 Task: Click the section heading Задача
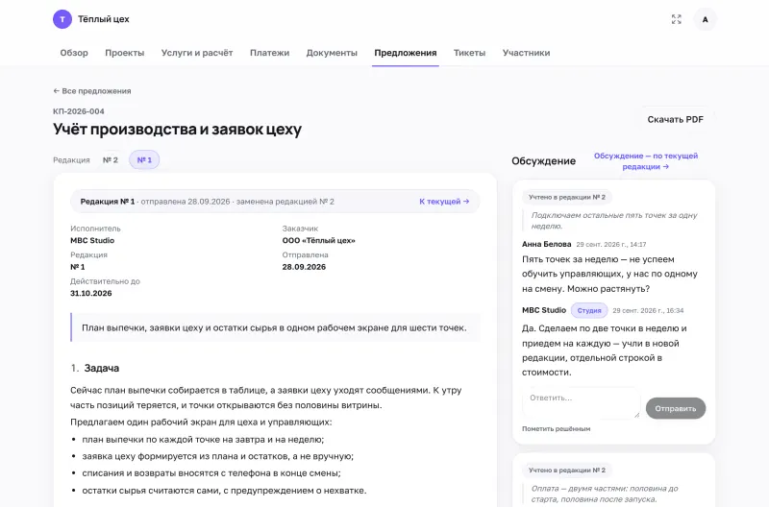coord(102,368)
